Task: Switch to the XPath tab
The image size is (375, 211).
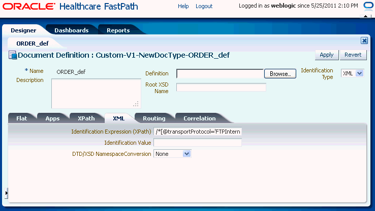Action: [86, 118]
